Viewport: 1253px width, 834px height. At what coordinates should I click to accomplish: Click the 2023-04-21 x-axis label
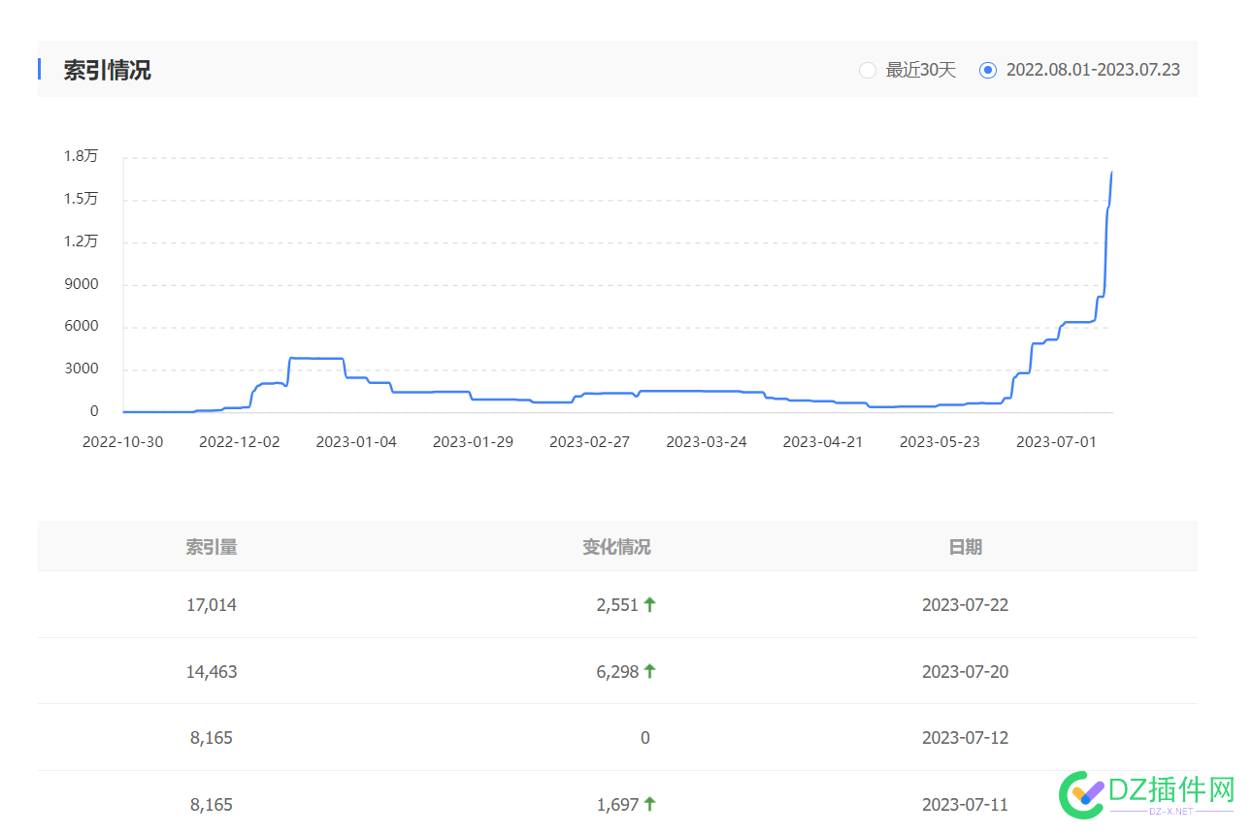click(823, 441)
